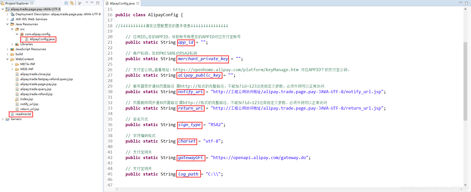Viewport: 471px width, 192px height.
Task: Expand the WEB-INF folder
Action: pyautogui.click(x=12, y=69)
